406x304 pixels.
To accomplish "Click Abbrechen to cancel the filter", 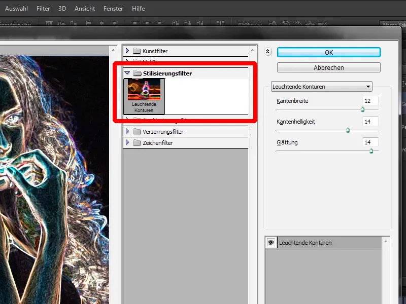I will pyautogui.click(x=328, y=67).
